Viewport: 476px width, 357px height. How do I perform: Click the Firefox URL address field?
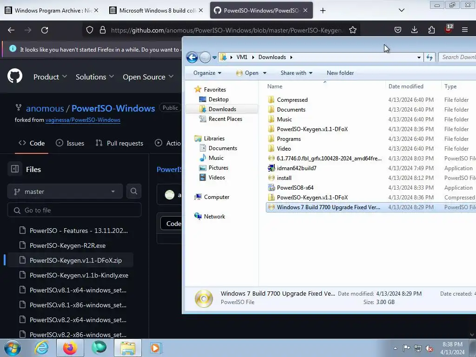226,30
